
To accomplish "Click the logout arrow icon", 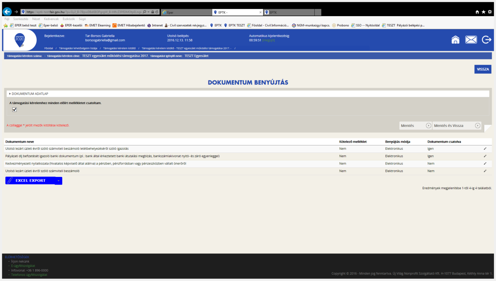I will (x=487, y=40).
